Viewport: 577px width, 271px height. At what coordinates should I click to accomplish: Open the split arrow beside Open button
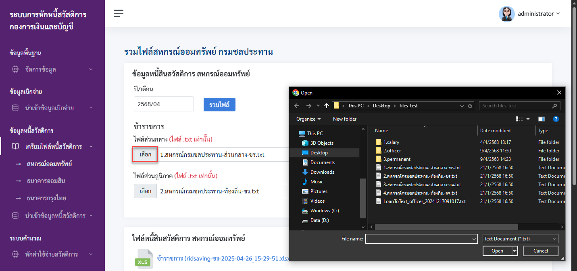pyautogui.click(x=515, y=251)
